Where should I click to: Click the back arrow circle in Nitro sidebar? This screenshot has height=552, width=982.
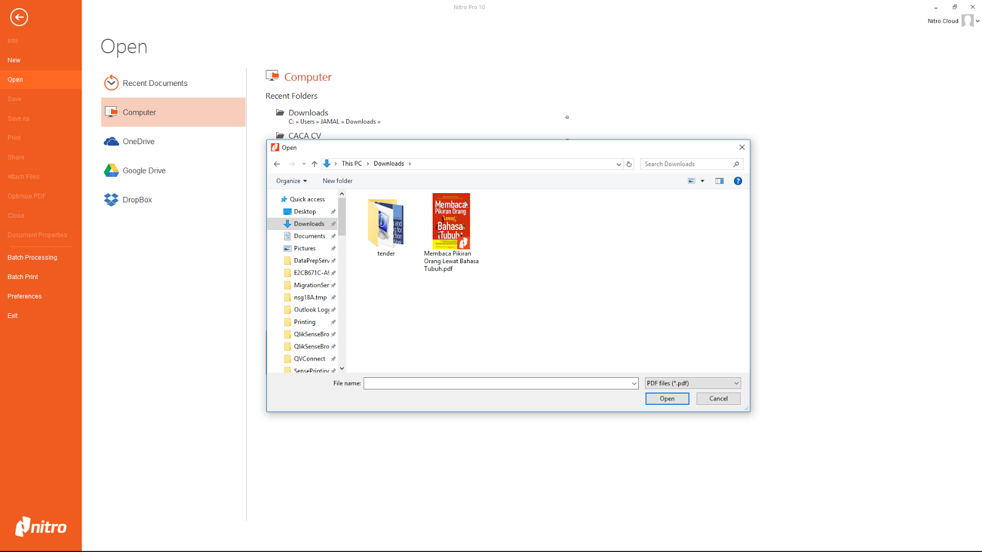tap(19, 17)
